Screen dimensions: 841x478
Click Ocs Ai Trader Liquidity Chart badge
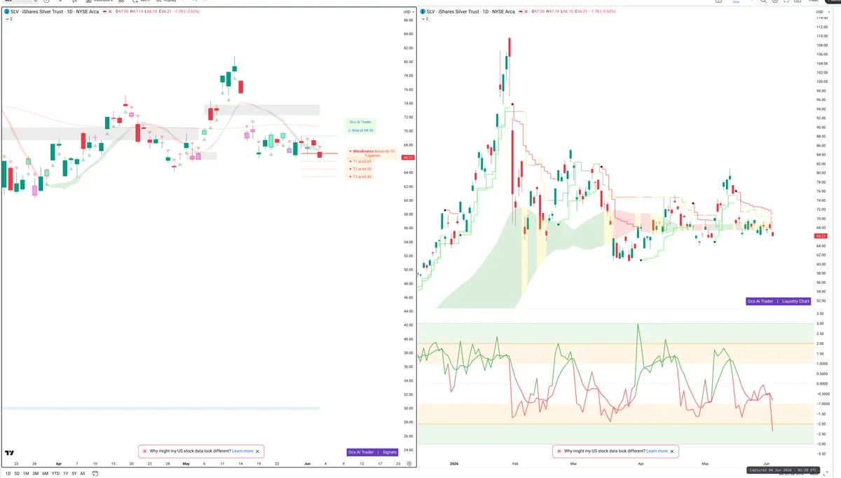[x=779, y=301]
